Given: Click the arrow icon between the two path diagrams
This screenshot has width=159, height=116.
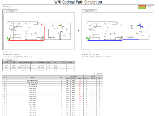Looking at the screenshot, I should point(78,31).
